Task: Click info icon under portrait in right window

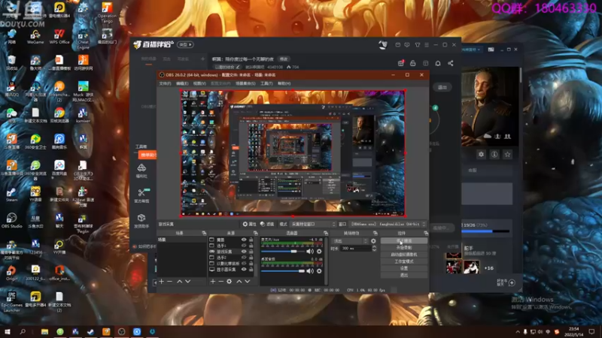Action: pyautogui.click(x=494, y=155)
